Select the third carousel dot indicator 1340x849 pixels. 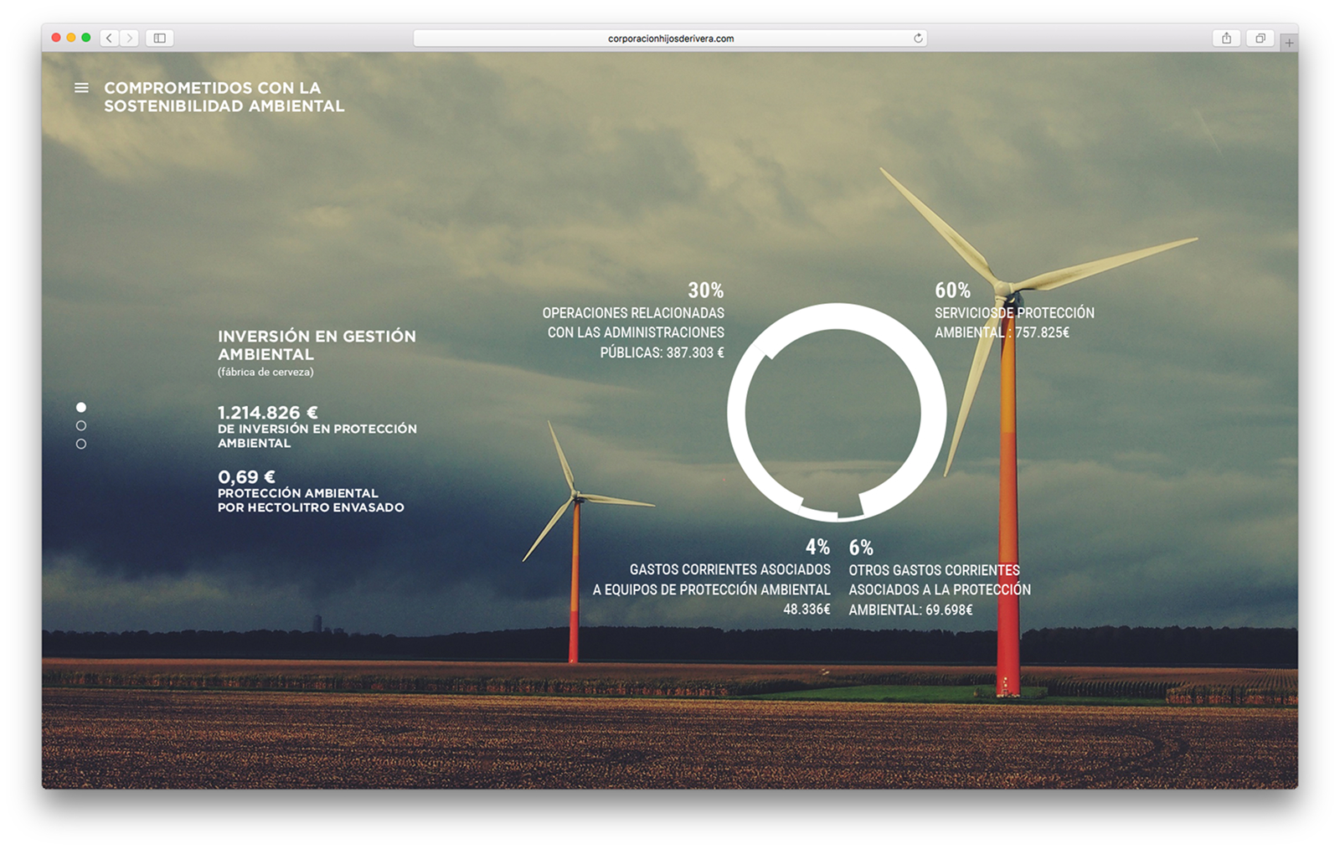80,445
